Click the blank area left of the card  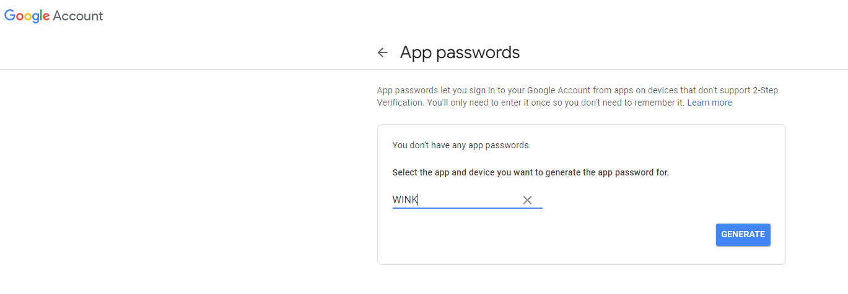coord(186,185)
